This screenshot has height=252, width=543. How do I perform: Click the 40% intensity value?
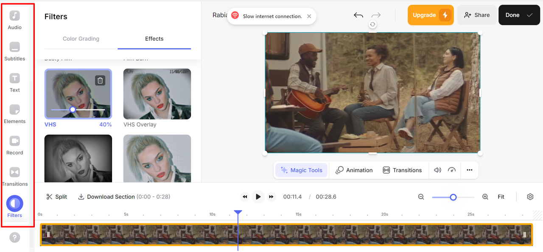click(x=106, y=125)
